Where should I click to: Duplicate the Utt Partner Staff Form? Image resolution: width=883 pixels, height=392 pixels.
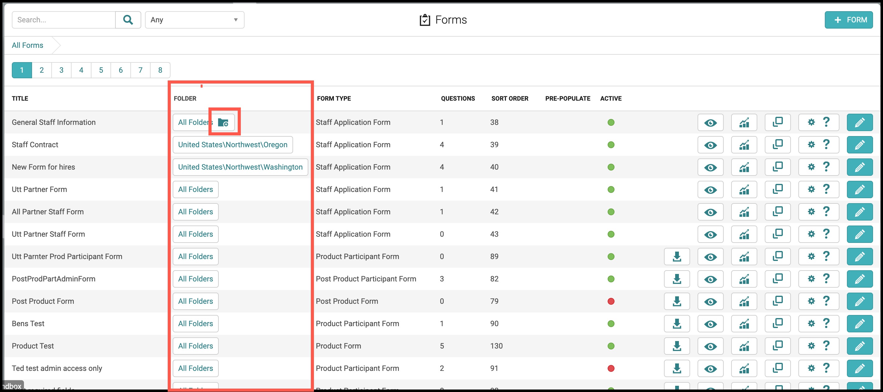[x=778, y=234]
